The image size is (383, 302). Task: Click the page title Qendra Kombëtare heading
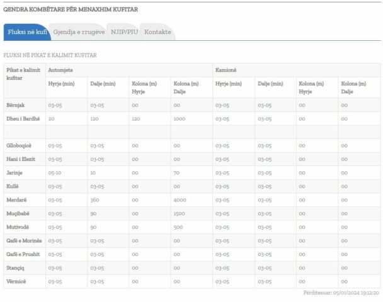[71, 9]
